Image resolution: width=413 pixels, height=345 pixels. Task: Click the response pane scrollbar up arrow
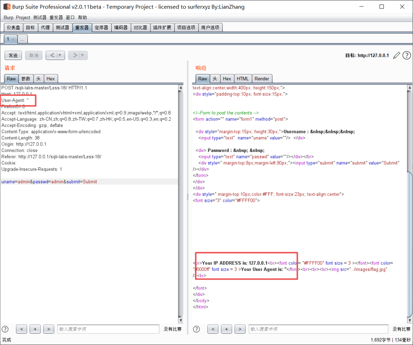pyautogui.click(x=410, y=87)
